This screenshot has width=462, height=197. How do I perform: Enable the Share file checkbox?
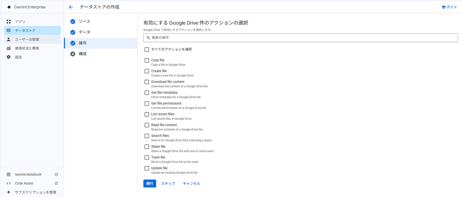tap(147, 147)
